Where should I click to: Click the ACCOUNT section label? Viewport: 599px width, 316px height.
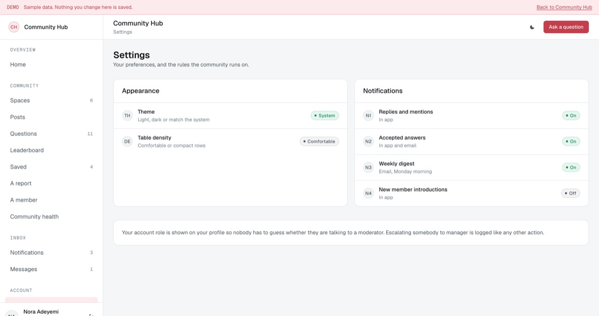pyautogui.click(x=21, y=290)
